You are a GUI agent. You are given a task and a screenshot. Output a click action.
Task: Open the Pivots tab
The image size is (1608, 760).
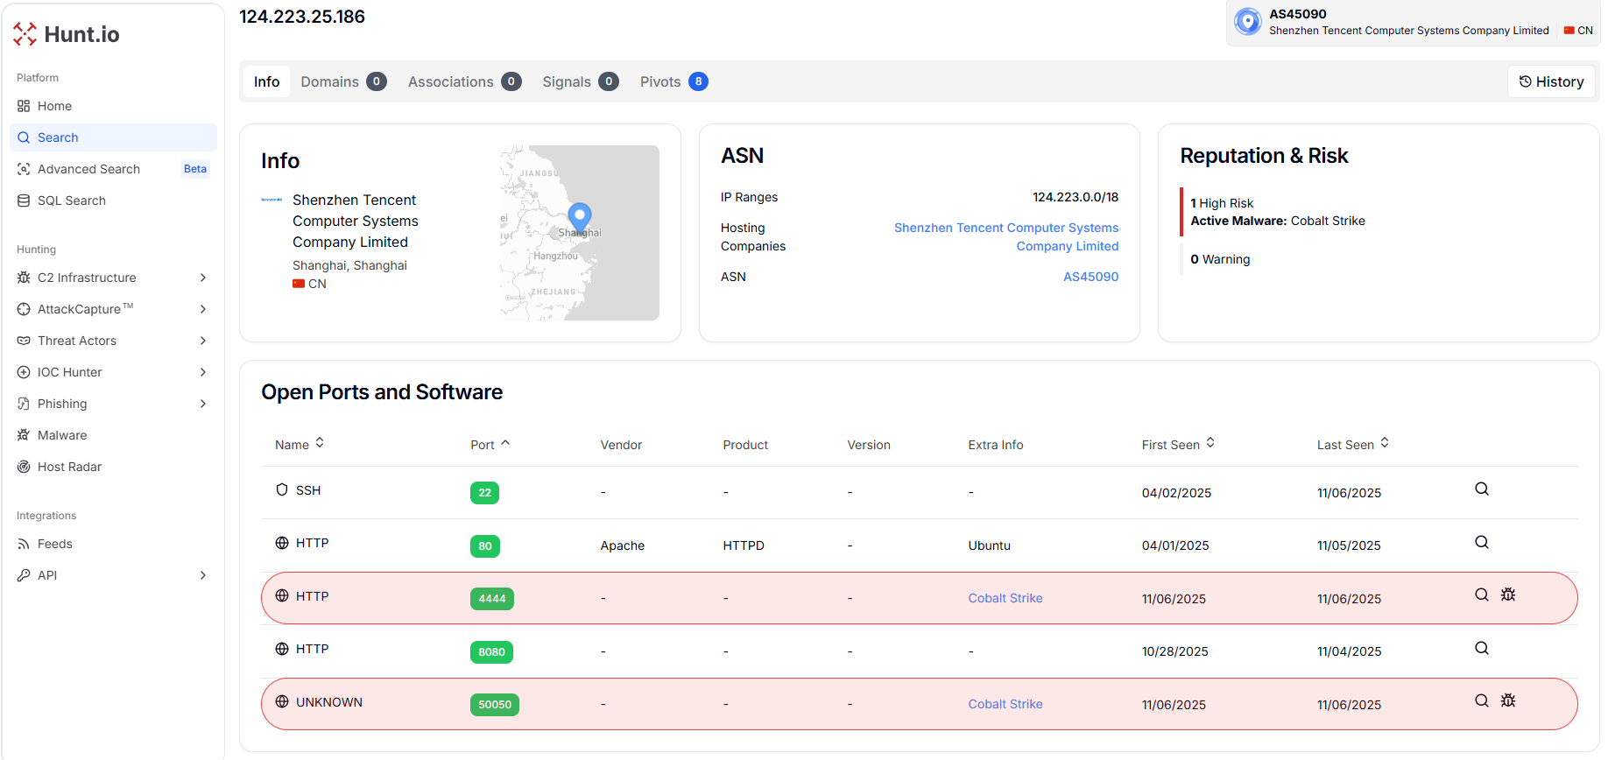(674, 81)
